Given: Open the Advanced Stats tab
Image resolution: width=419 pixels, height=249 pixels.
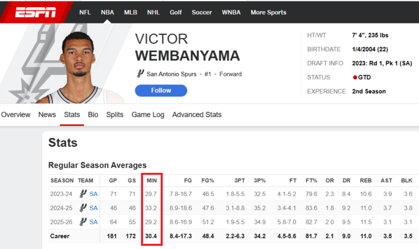Looking at the screenshot, I should (x=197, y=114).
